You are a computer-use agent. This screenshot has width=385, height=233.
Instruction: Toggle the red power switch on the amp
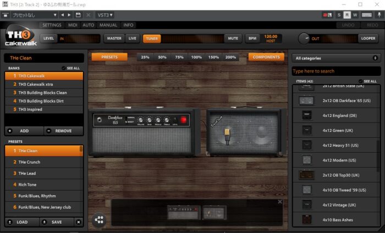point(183,120)
